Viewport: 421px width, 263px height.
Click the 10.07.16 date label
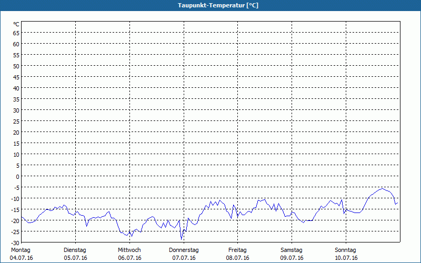346,258
